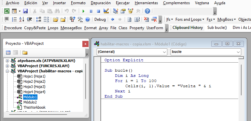251x121 pixels.
Task: Click the blue back arrow icon
Action: coord(113,19)
